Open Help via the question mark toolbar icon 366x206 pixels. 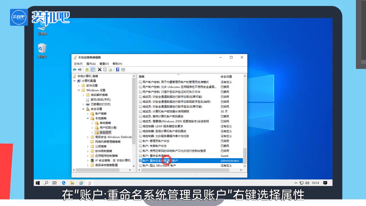point(118,70)
